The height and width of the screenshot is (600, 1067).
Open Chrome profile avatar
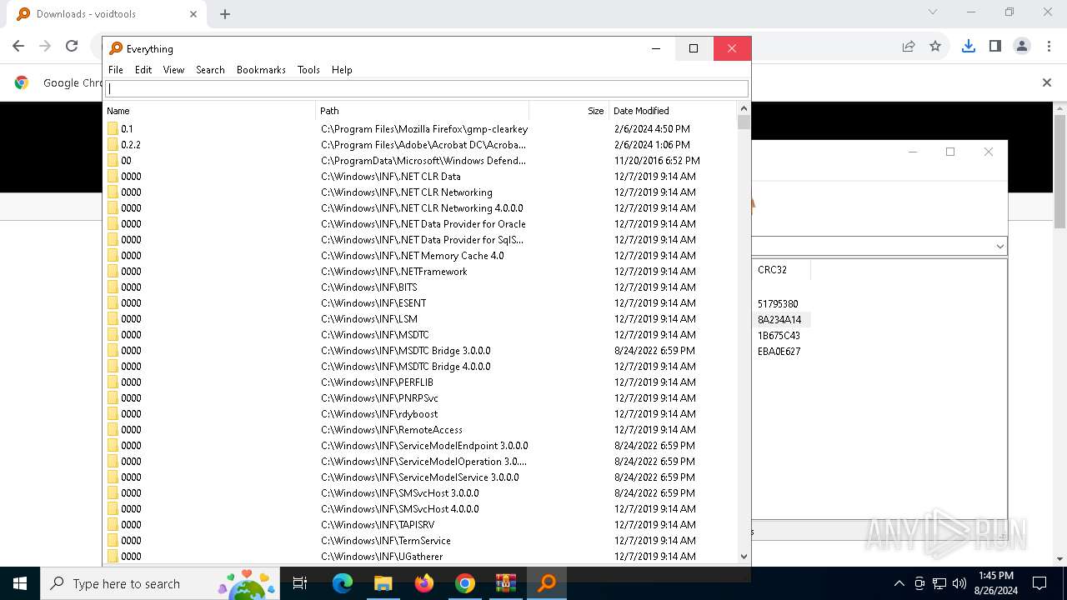point(1022,47)
